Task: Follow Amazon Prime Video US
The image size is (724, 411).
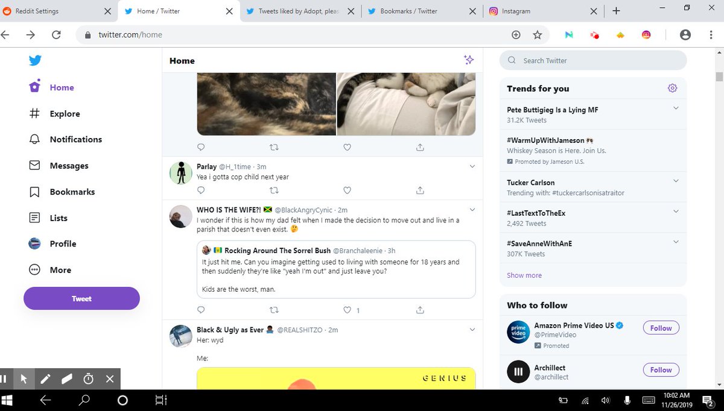Action: [x=661, y=328]
